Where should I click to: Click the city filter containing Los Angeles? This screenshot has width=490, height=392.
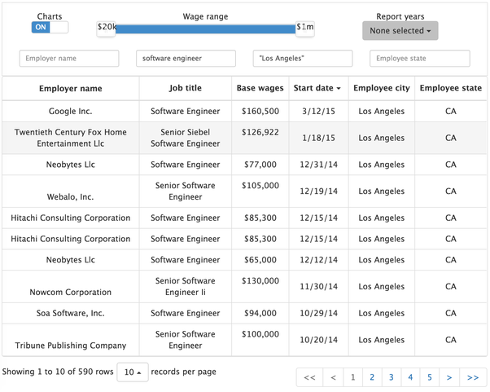[x=303, y=59]
